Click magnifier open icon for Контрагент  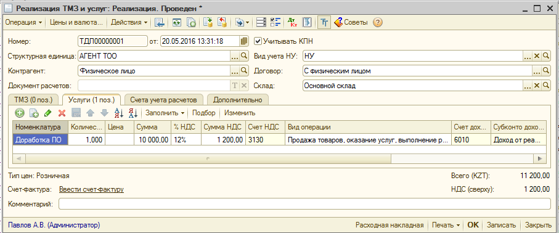point(244,71)
